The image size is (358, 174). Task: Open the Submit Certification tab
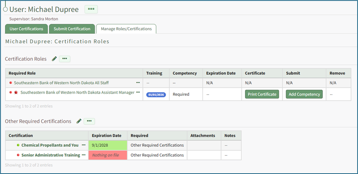click(x=72, y=29)
